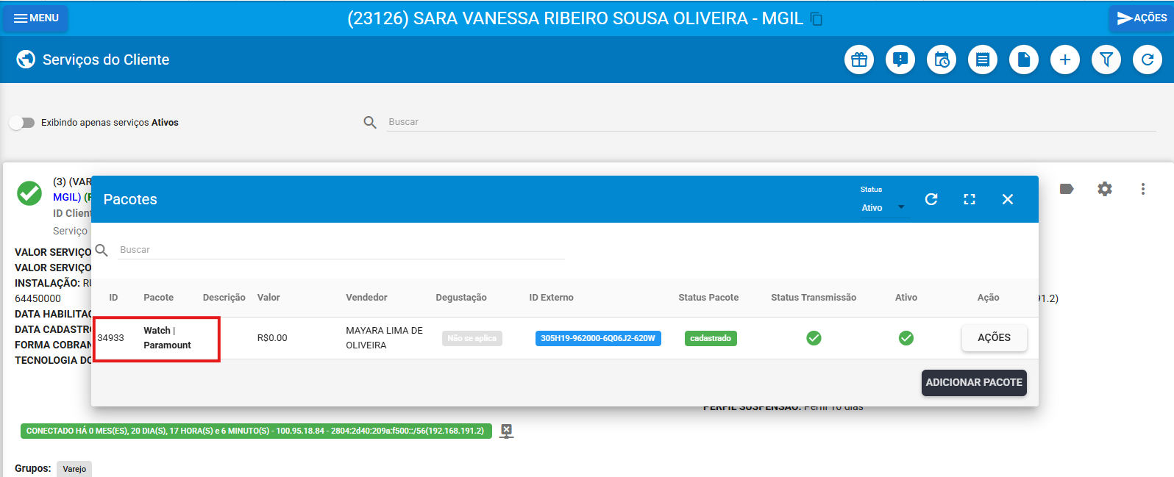Open the MENU hamburger button
The height and width of the screenshot is (477, 1174).
(35, 18)
